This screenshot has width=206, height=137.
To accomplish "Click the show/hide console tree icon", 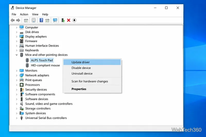I will coord(26,20).
